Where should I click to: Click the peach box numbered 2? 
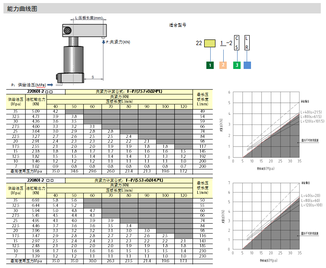coord(223,65)
